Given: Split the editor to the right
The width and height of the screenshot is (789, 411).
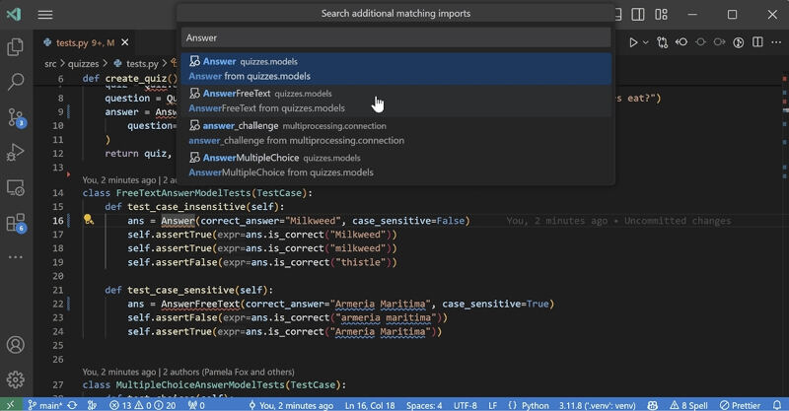Looking at the screenshot, I should click(x=757, y=42).
